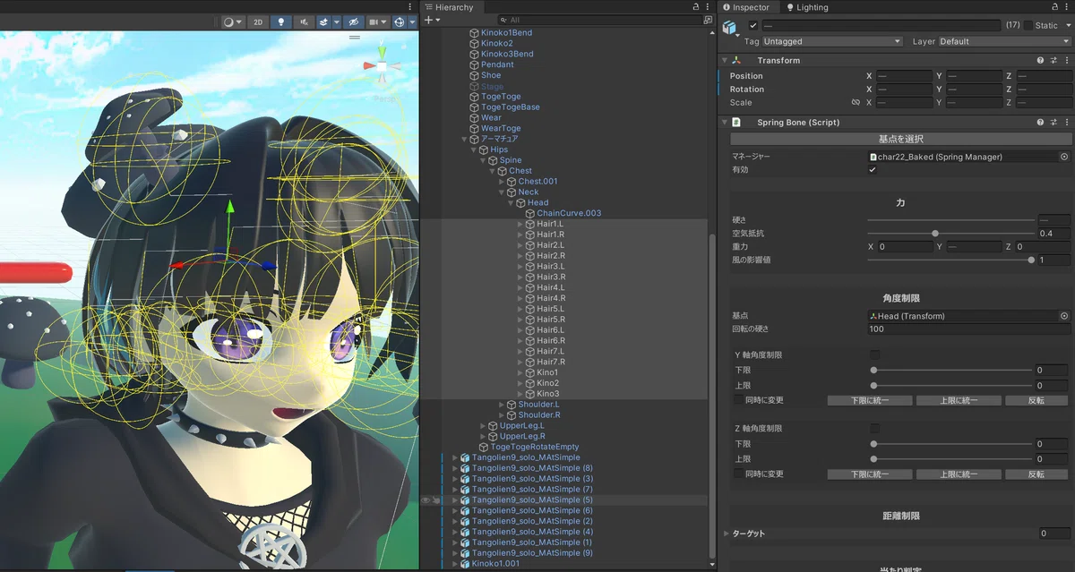Toggle scene lighting lightbulb icon
Image resolution: width=1075 pixels, height=572 pixels.
point(282,21)
